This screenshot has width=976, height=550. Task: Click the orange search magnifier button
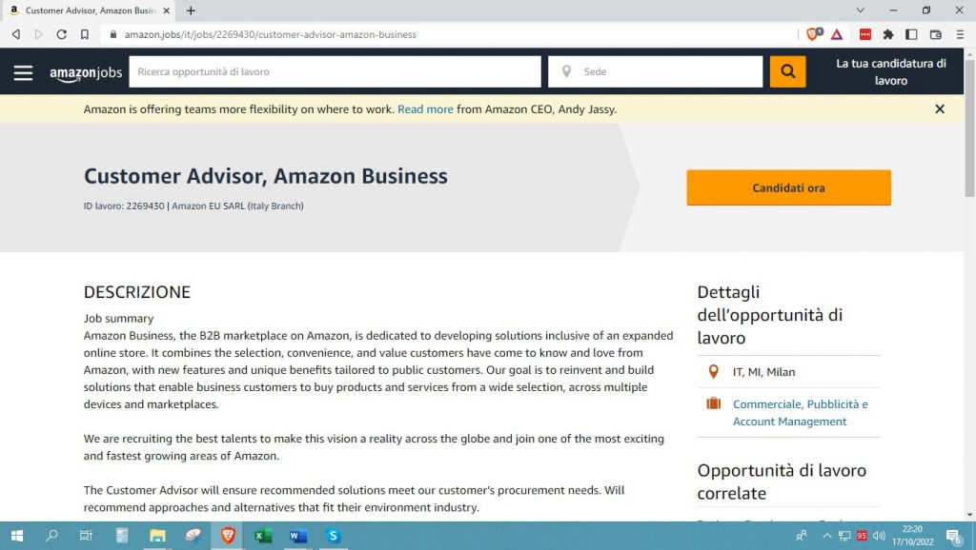(x=787, y=71)
